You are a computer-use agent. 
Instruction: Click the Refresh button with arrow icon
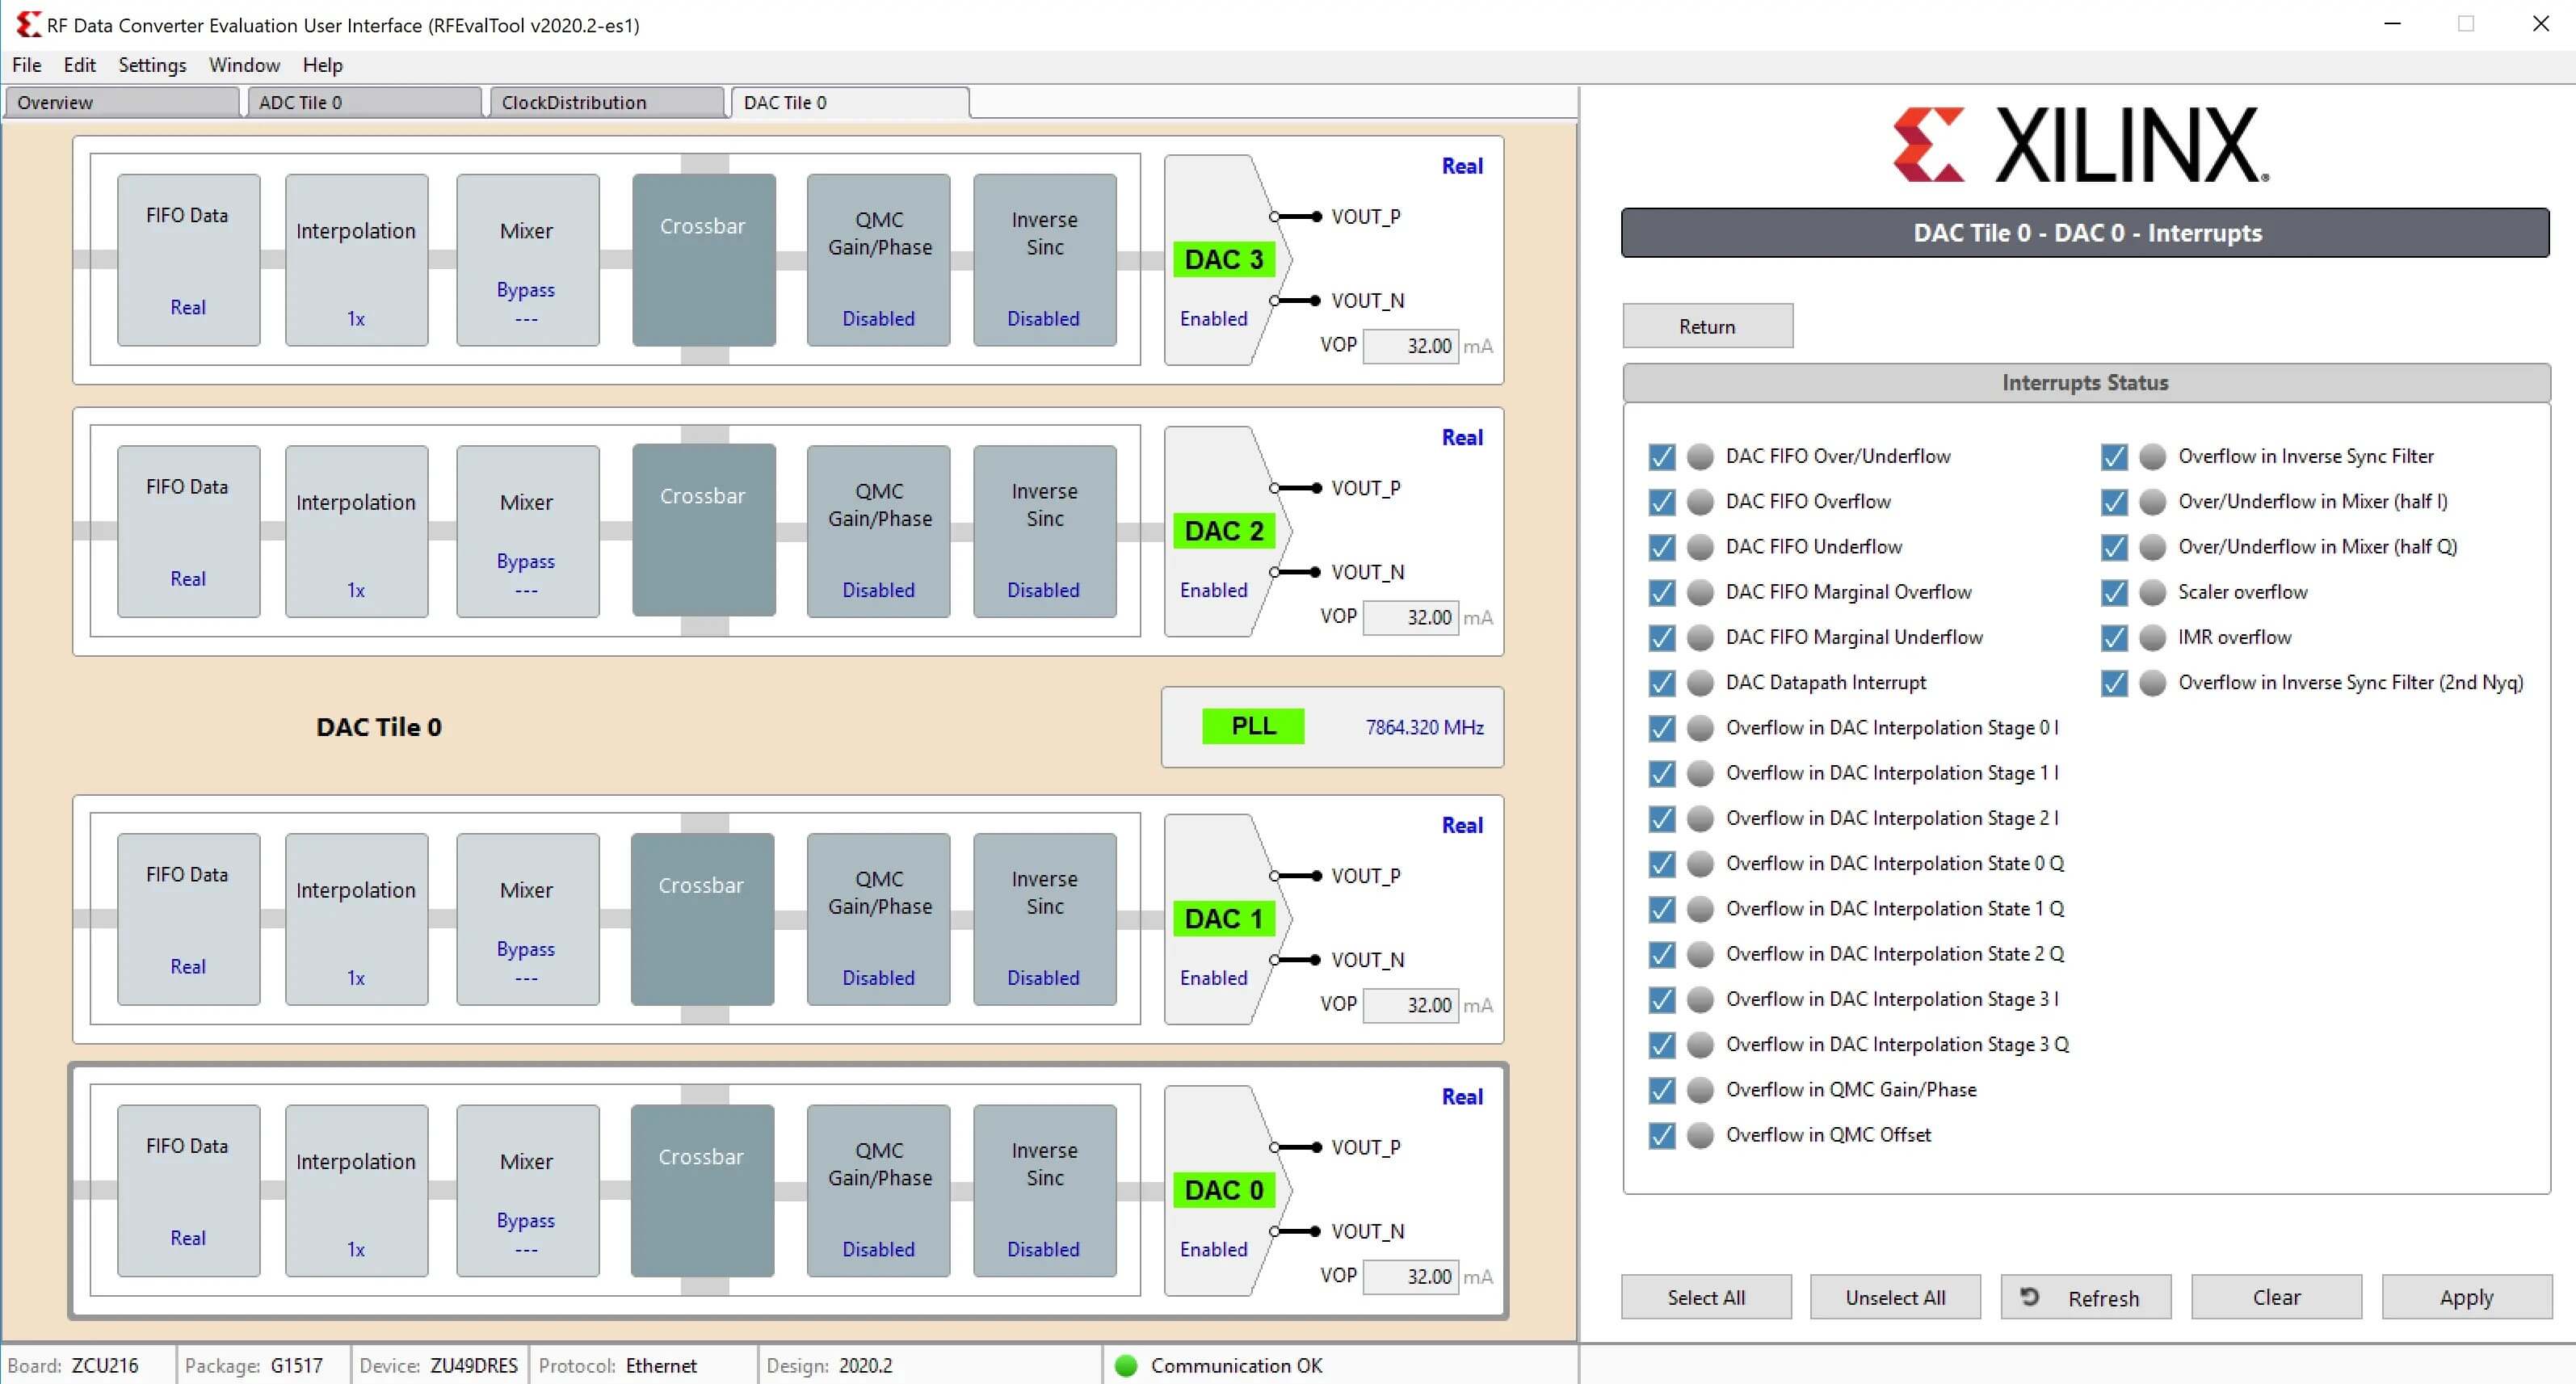2085,1297
